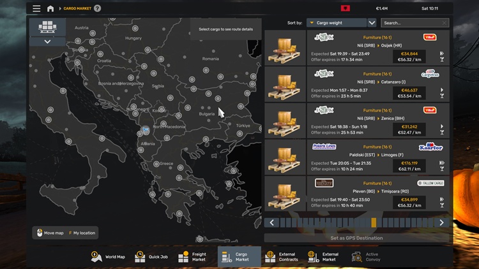Open Cargo Market help question mark
The height and width of the screenshot is (269, 479).
(97, 9)
